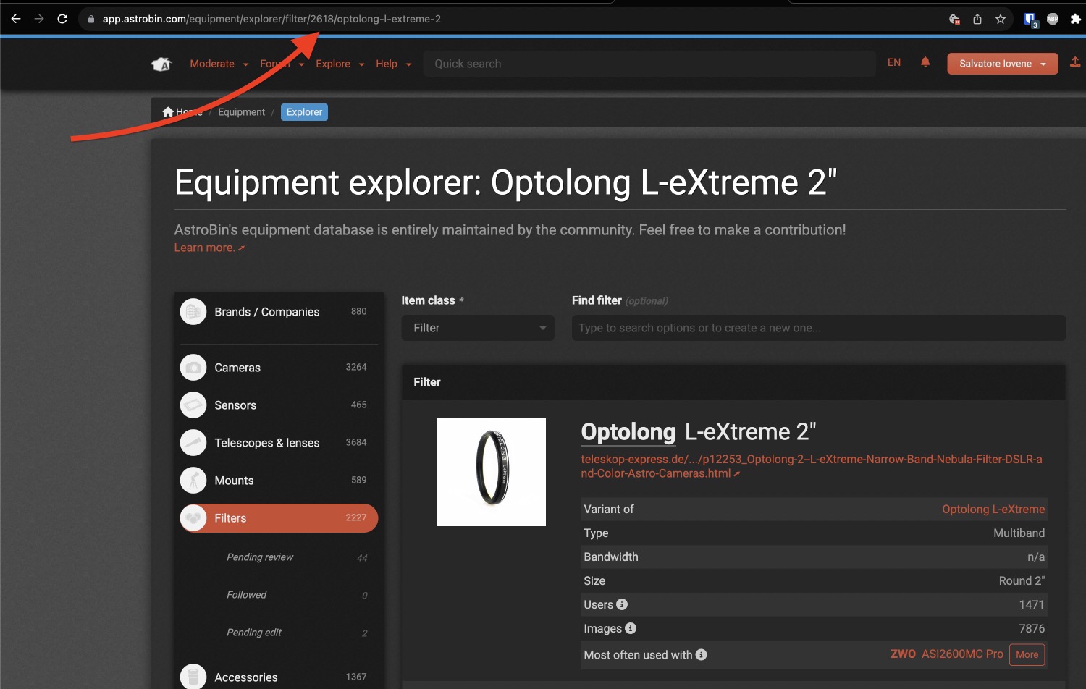
Task: Open the ZWO ASI2600MC Pro link
Action: (x=946, y=654)
